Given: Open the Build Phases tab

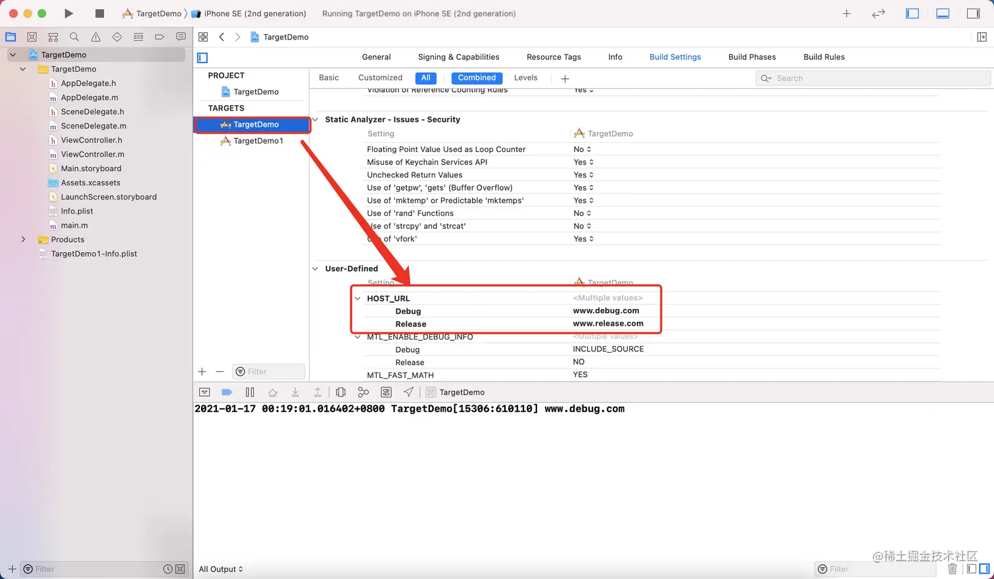Looking at the screenshot, I should [752, 57].
